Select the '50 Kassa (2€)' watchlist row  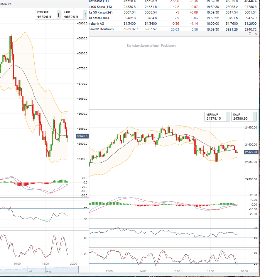click(102, 12)
